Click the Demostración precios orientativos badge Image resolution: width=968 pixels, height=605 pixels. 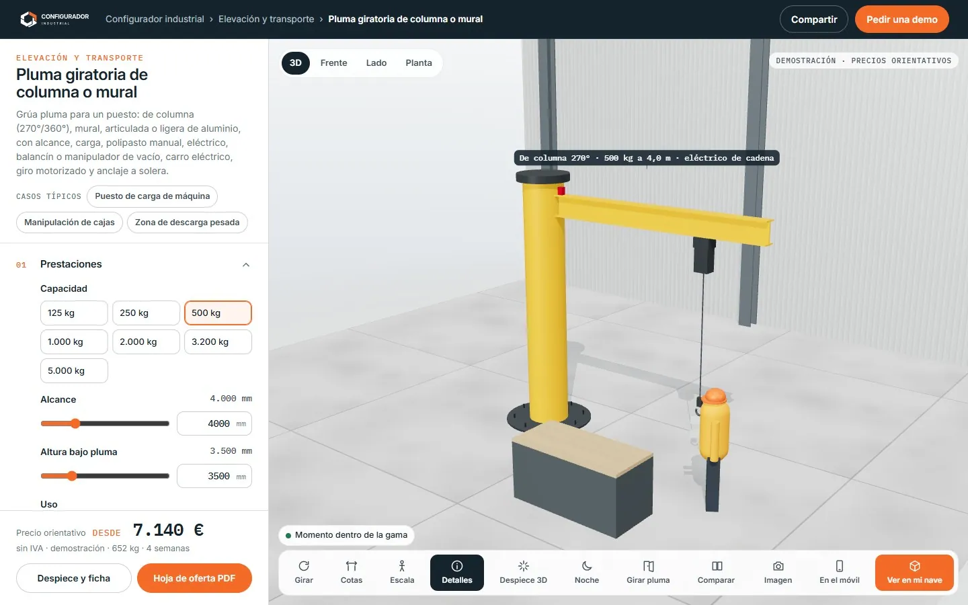tap(864, 61)
